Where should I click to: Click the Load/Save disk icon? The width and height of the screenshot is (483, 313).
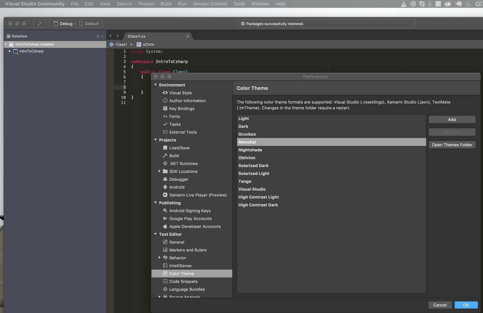[165, 147]
